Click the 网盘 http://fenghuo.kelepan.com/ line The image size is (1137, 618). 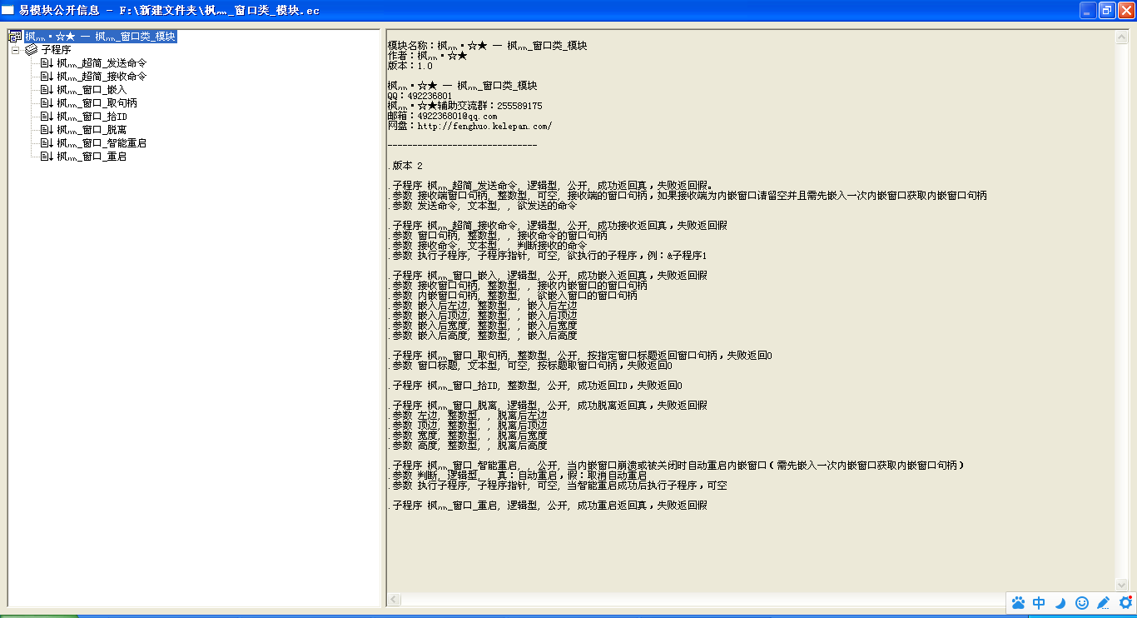(x=470, y=126)
